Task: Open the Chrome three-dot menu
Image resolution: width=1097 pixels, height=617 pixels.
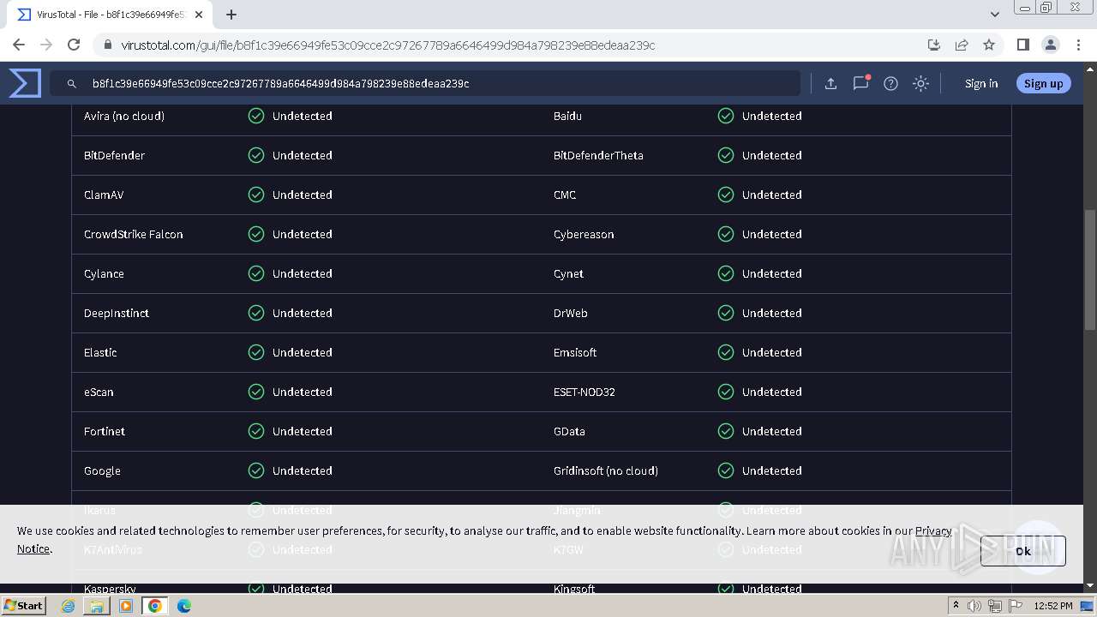Action: tap(1077, 45)
